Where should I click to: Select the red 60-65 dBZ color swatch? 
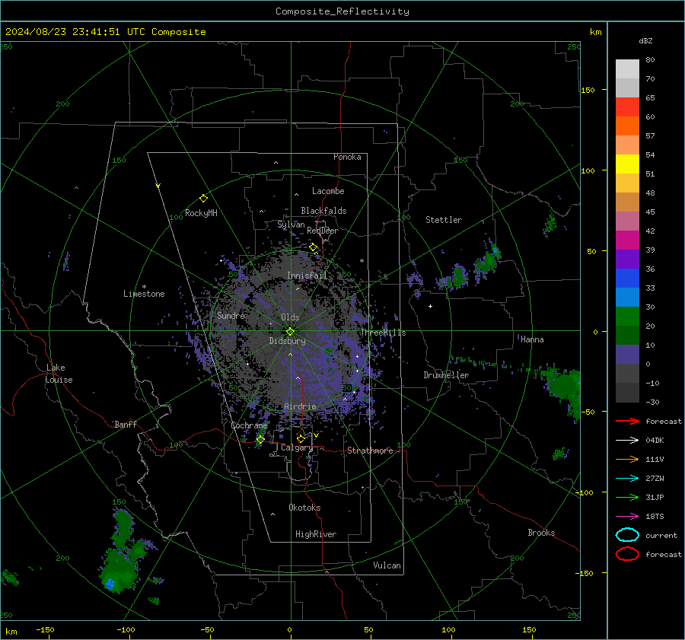point(627,107)
